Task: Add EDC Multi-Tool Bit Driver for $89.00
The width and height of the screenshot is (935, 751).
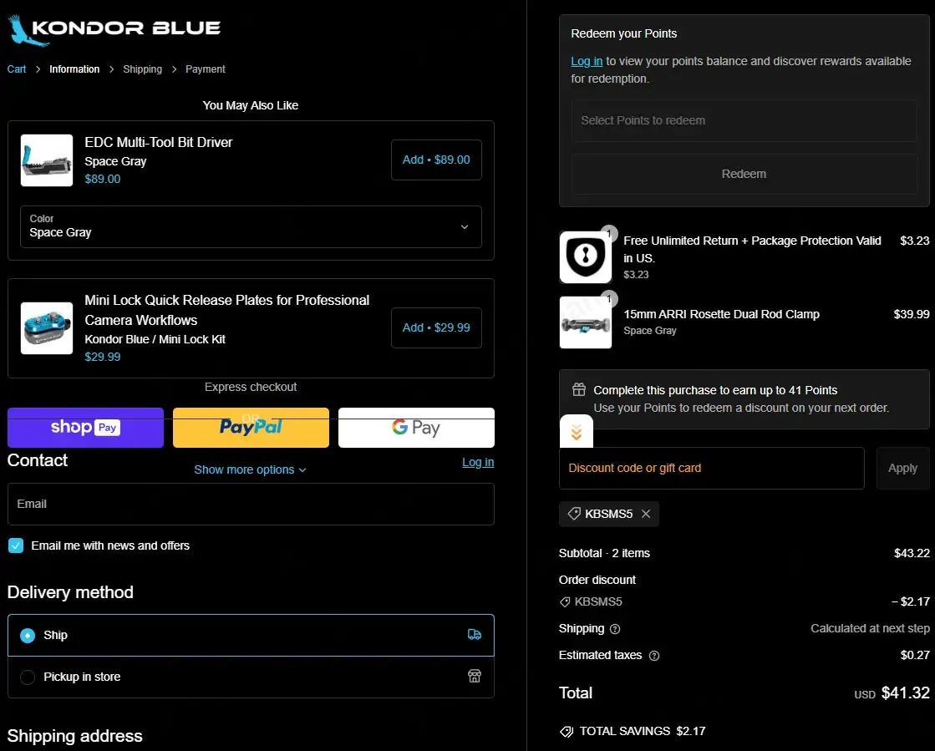Action: pyautogui.click(x=436, y=160)
